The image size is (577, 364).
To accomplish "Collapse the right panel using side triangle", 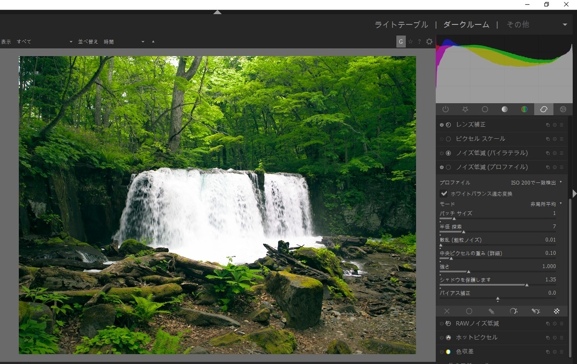I will (x=574, y=193).
